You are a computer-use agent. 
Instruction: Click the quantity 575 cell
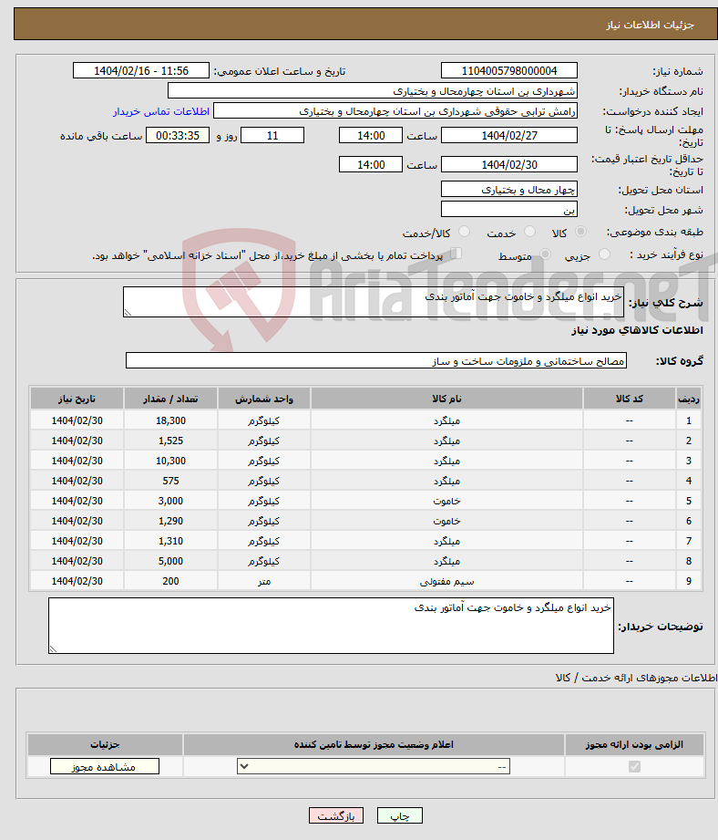[170, 481]
